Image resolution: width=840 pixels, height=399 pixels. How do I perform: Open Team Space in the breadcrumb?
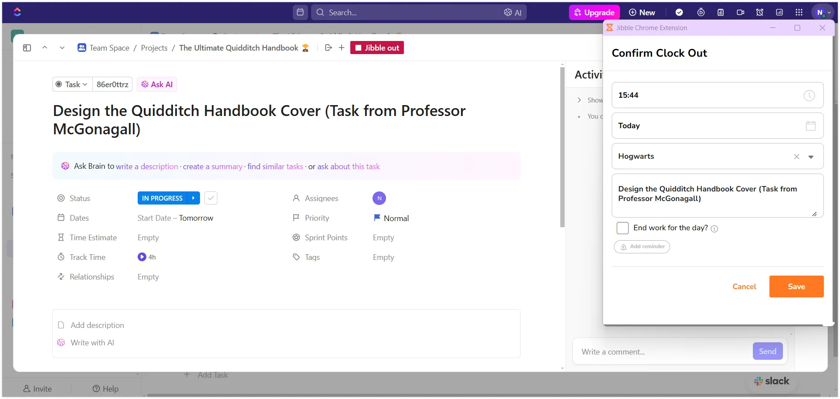pyautogui.click(x=109, y=48)
